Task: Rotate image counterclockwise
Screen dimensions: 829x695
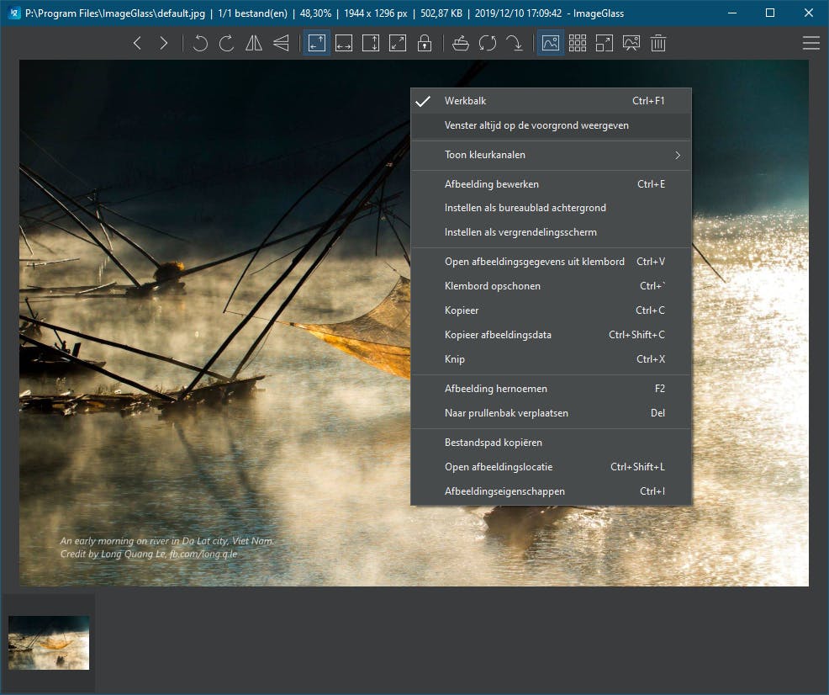Action: [x=200, y=43]
